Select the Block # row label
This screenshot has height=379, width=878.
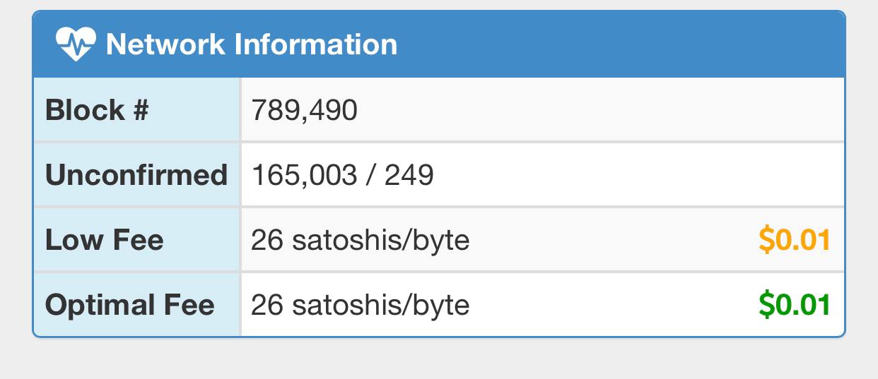97,111
